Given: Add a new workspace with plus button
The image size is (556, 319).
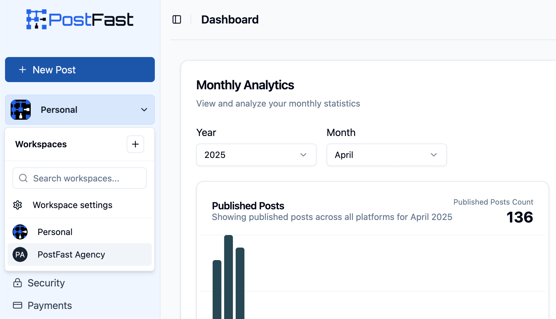Looking at the screenshot, I should (x=135, y=144).
